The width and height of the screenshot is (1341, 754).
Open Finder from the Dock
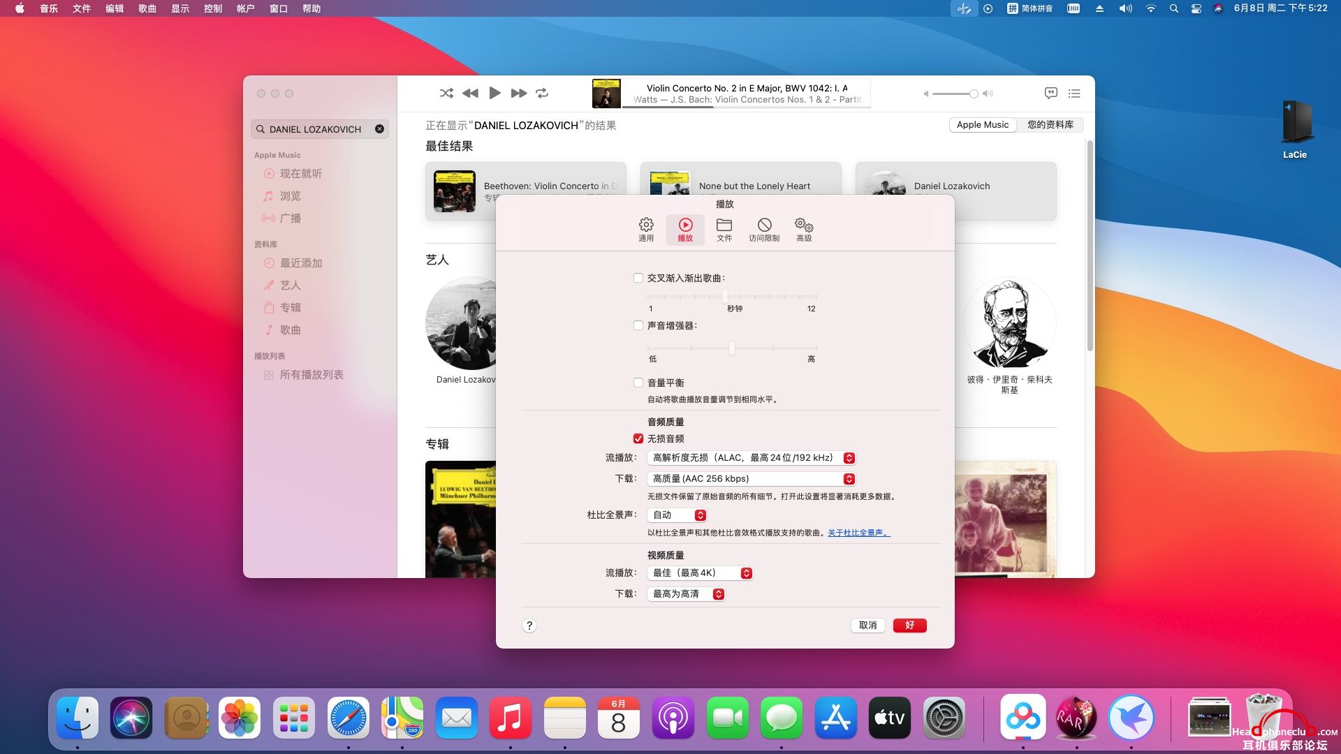pyautogui.click(x=78, y=718)
